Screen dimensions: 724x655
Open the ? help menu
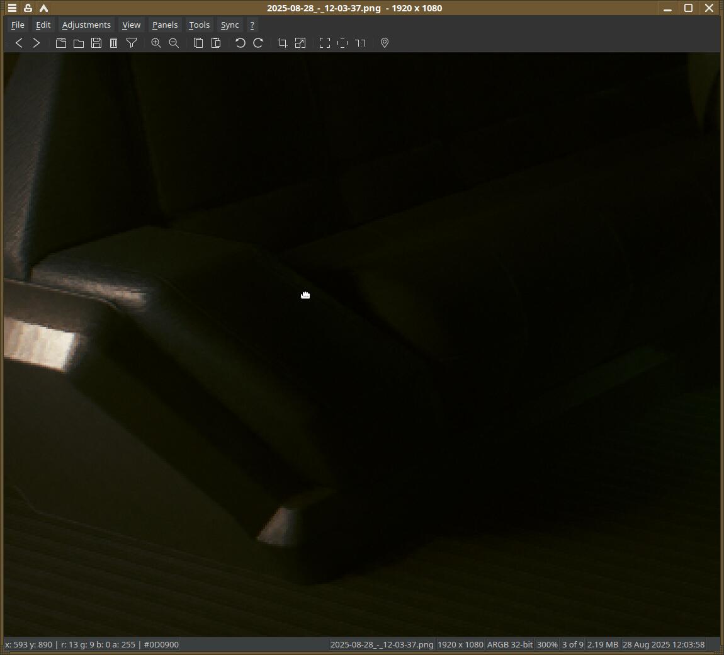(x=252, y=25)
